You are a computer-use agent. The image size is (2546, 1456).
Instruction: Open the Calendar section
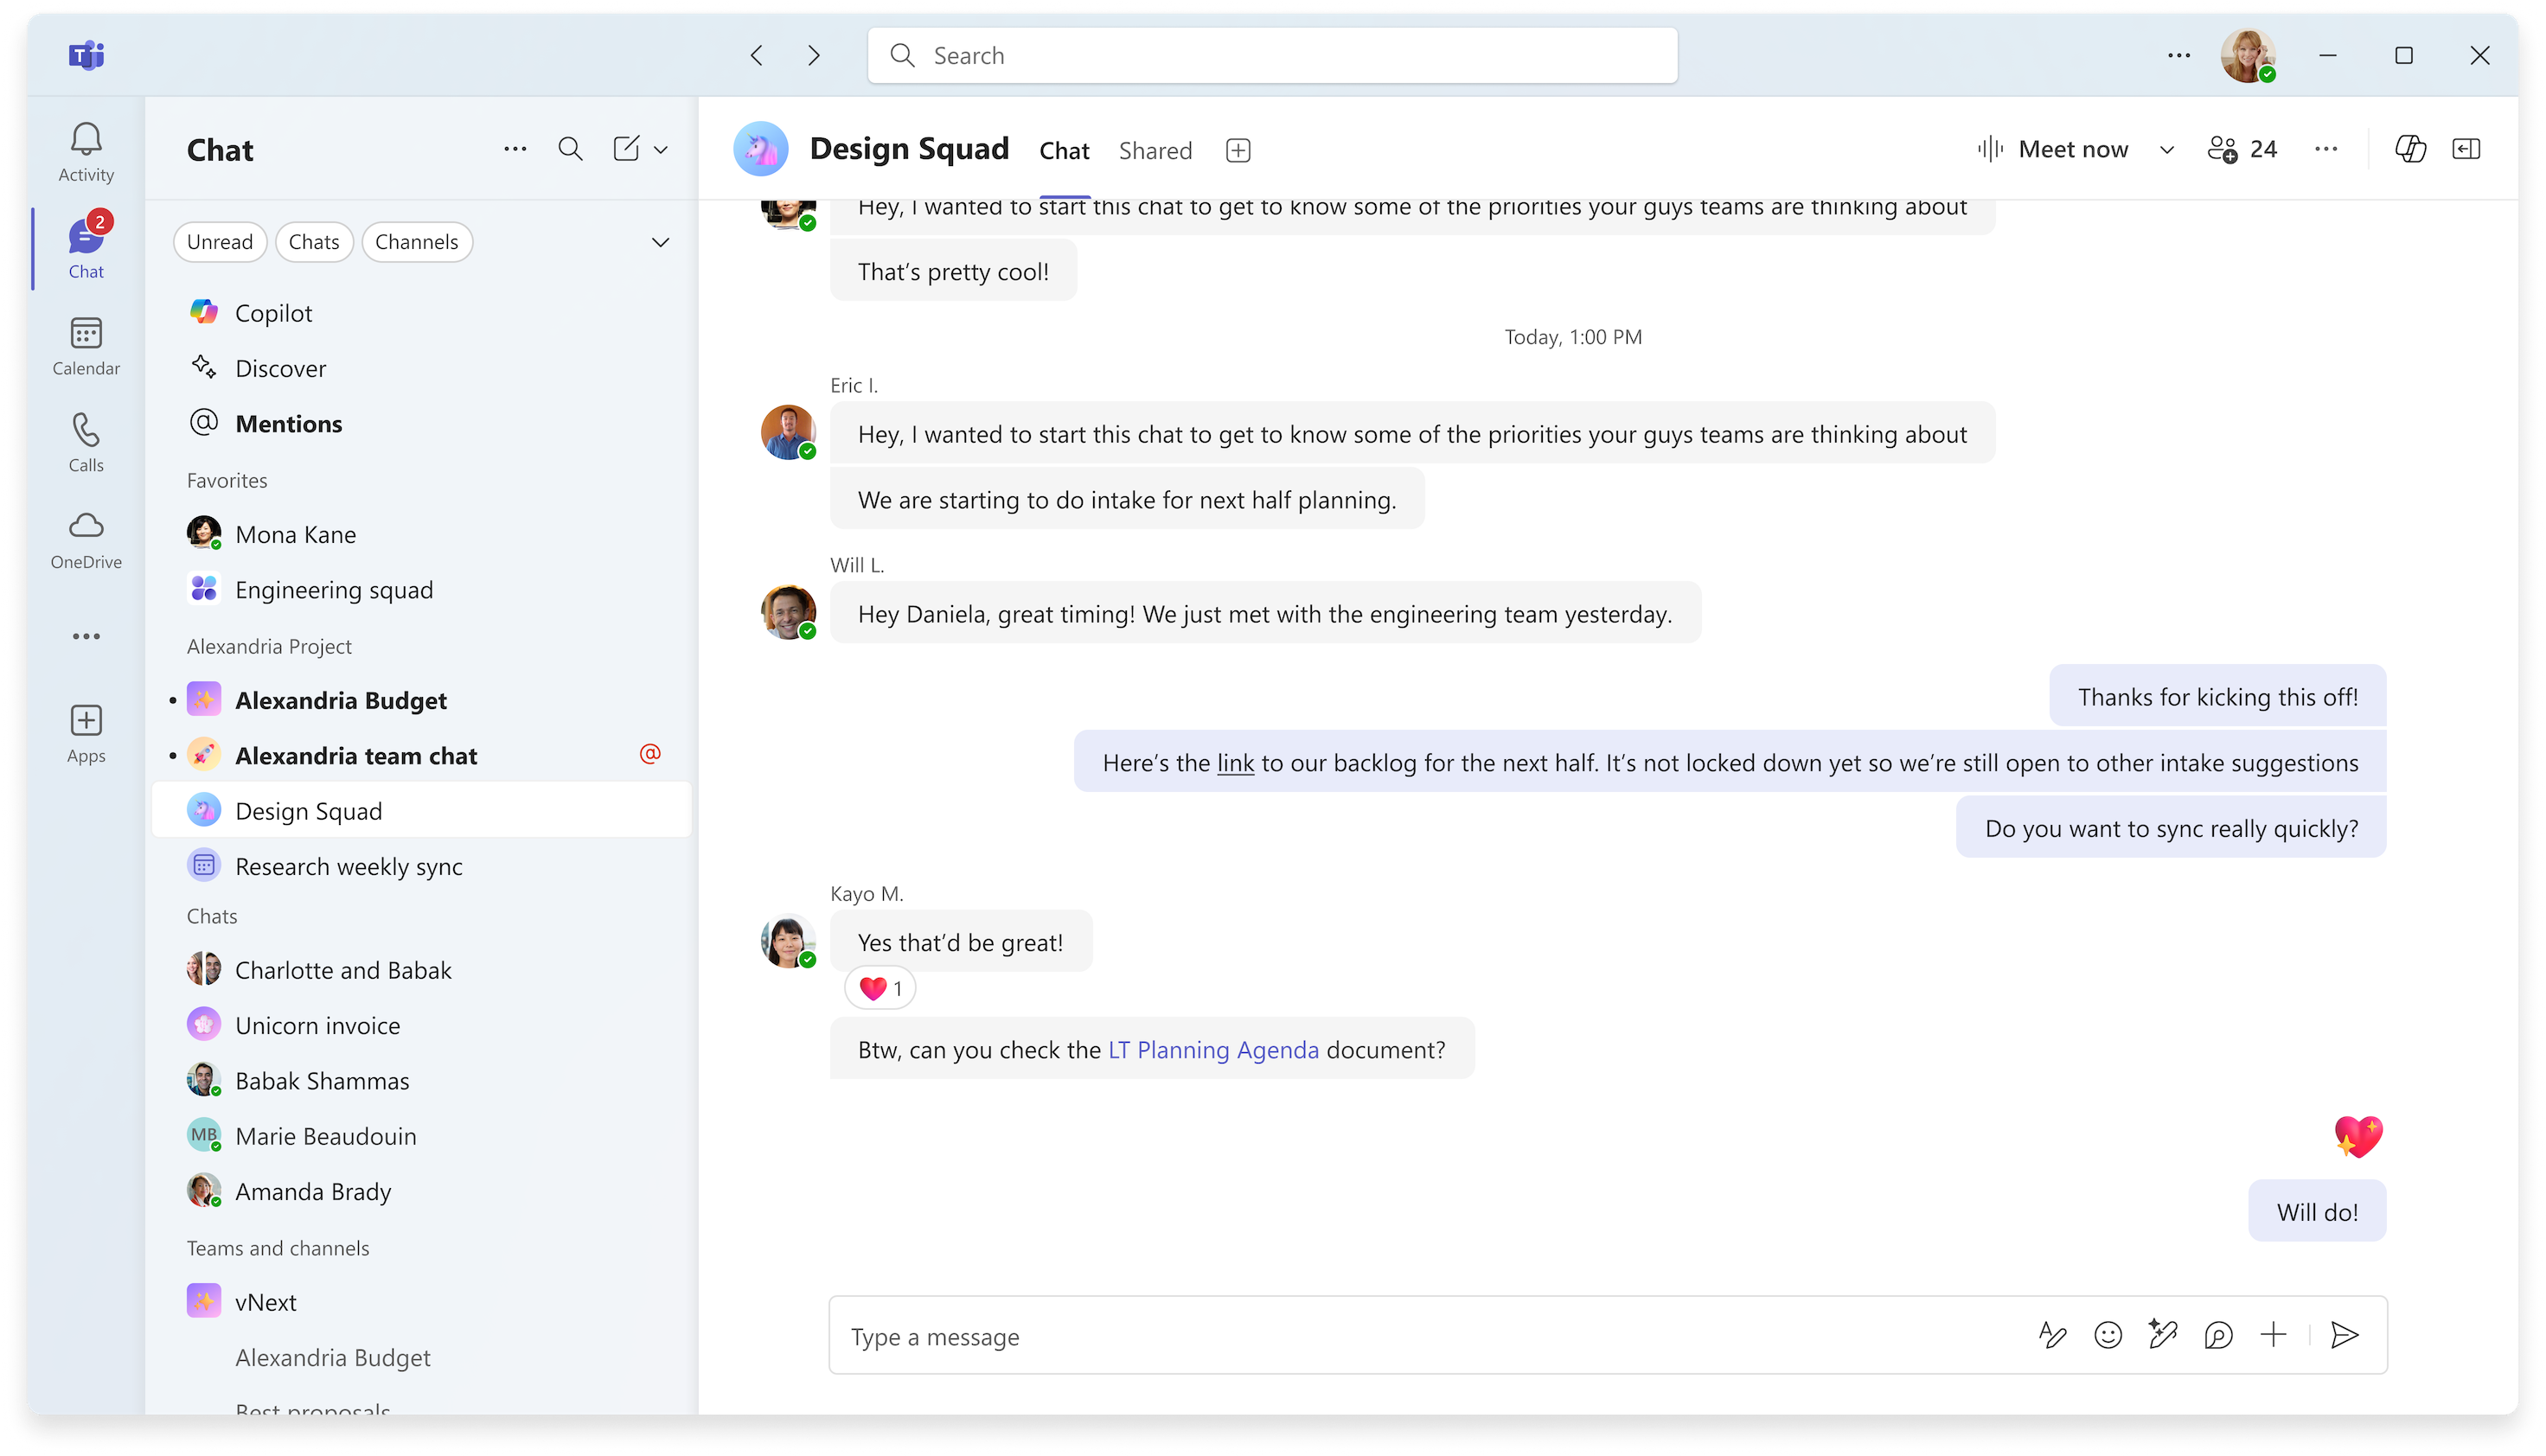pos(86,344)
